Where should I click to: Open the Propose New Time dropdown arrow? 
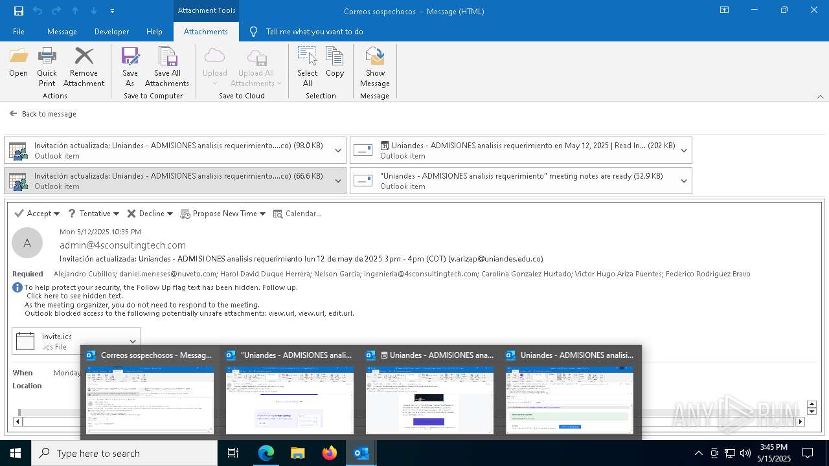(262, 214)
